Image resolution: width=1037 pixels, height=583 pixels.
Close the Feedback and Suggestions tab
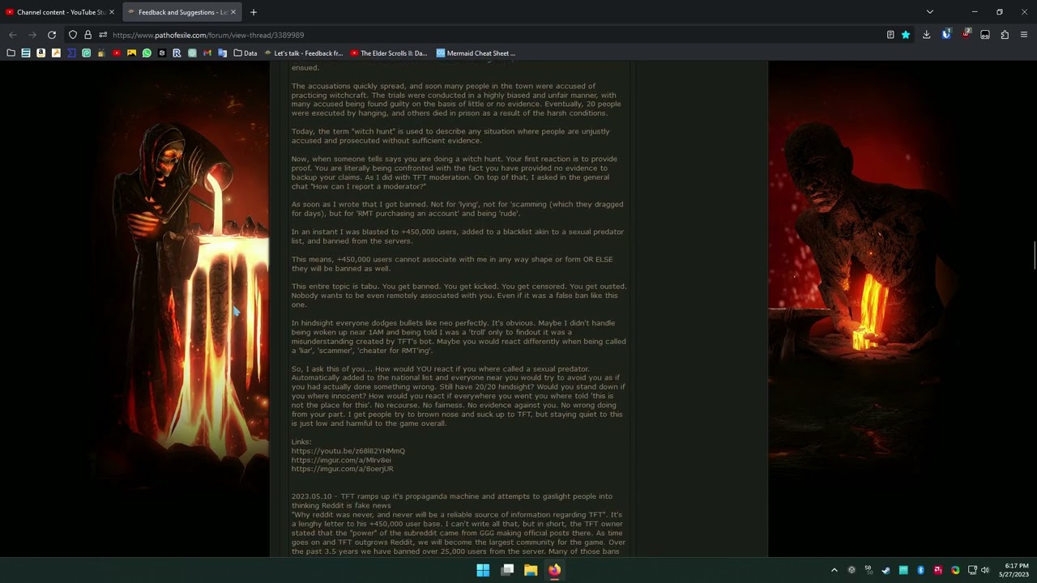point(233,12)
